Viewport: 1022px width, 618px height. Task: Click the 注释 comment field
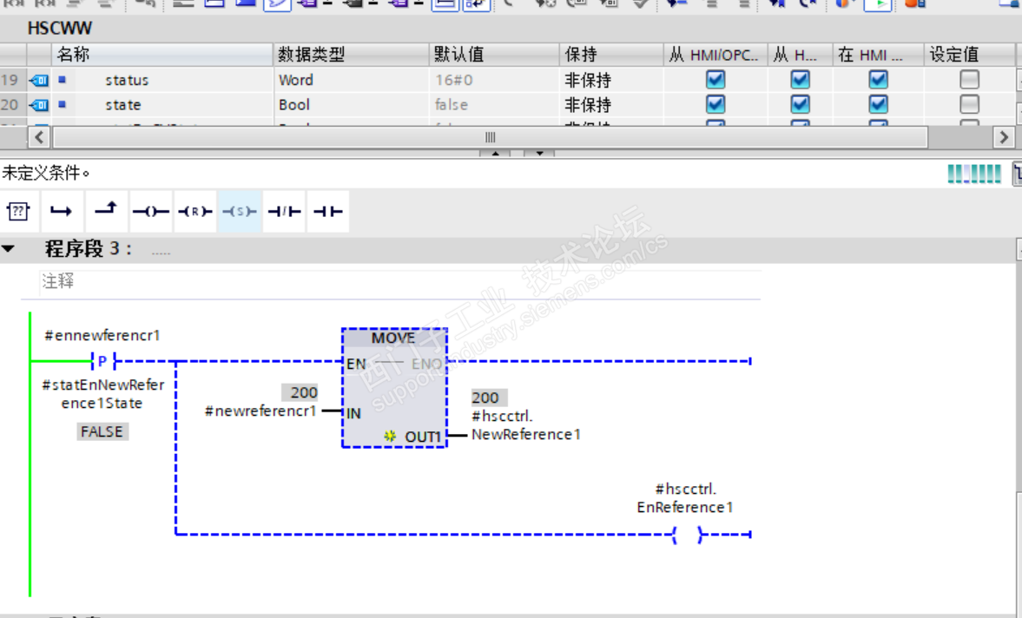(x=399, y=281)
